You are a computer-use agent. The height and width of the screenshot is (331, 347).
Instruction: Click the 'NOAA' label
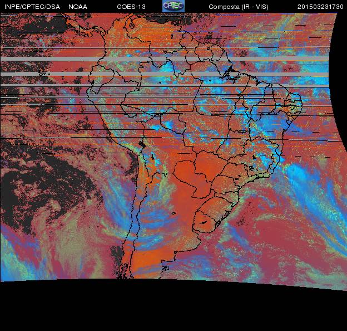78,7
